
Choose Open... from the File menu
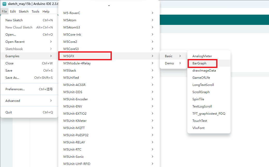coord(29,34)
